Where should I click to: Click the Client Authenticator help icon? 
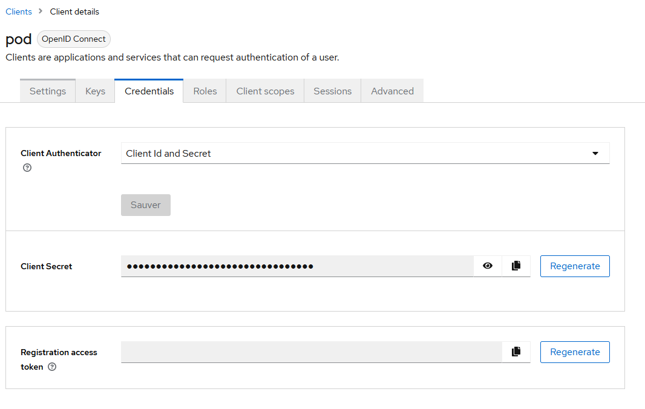pyautogui.click(x=27, y=168)
